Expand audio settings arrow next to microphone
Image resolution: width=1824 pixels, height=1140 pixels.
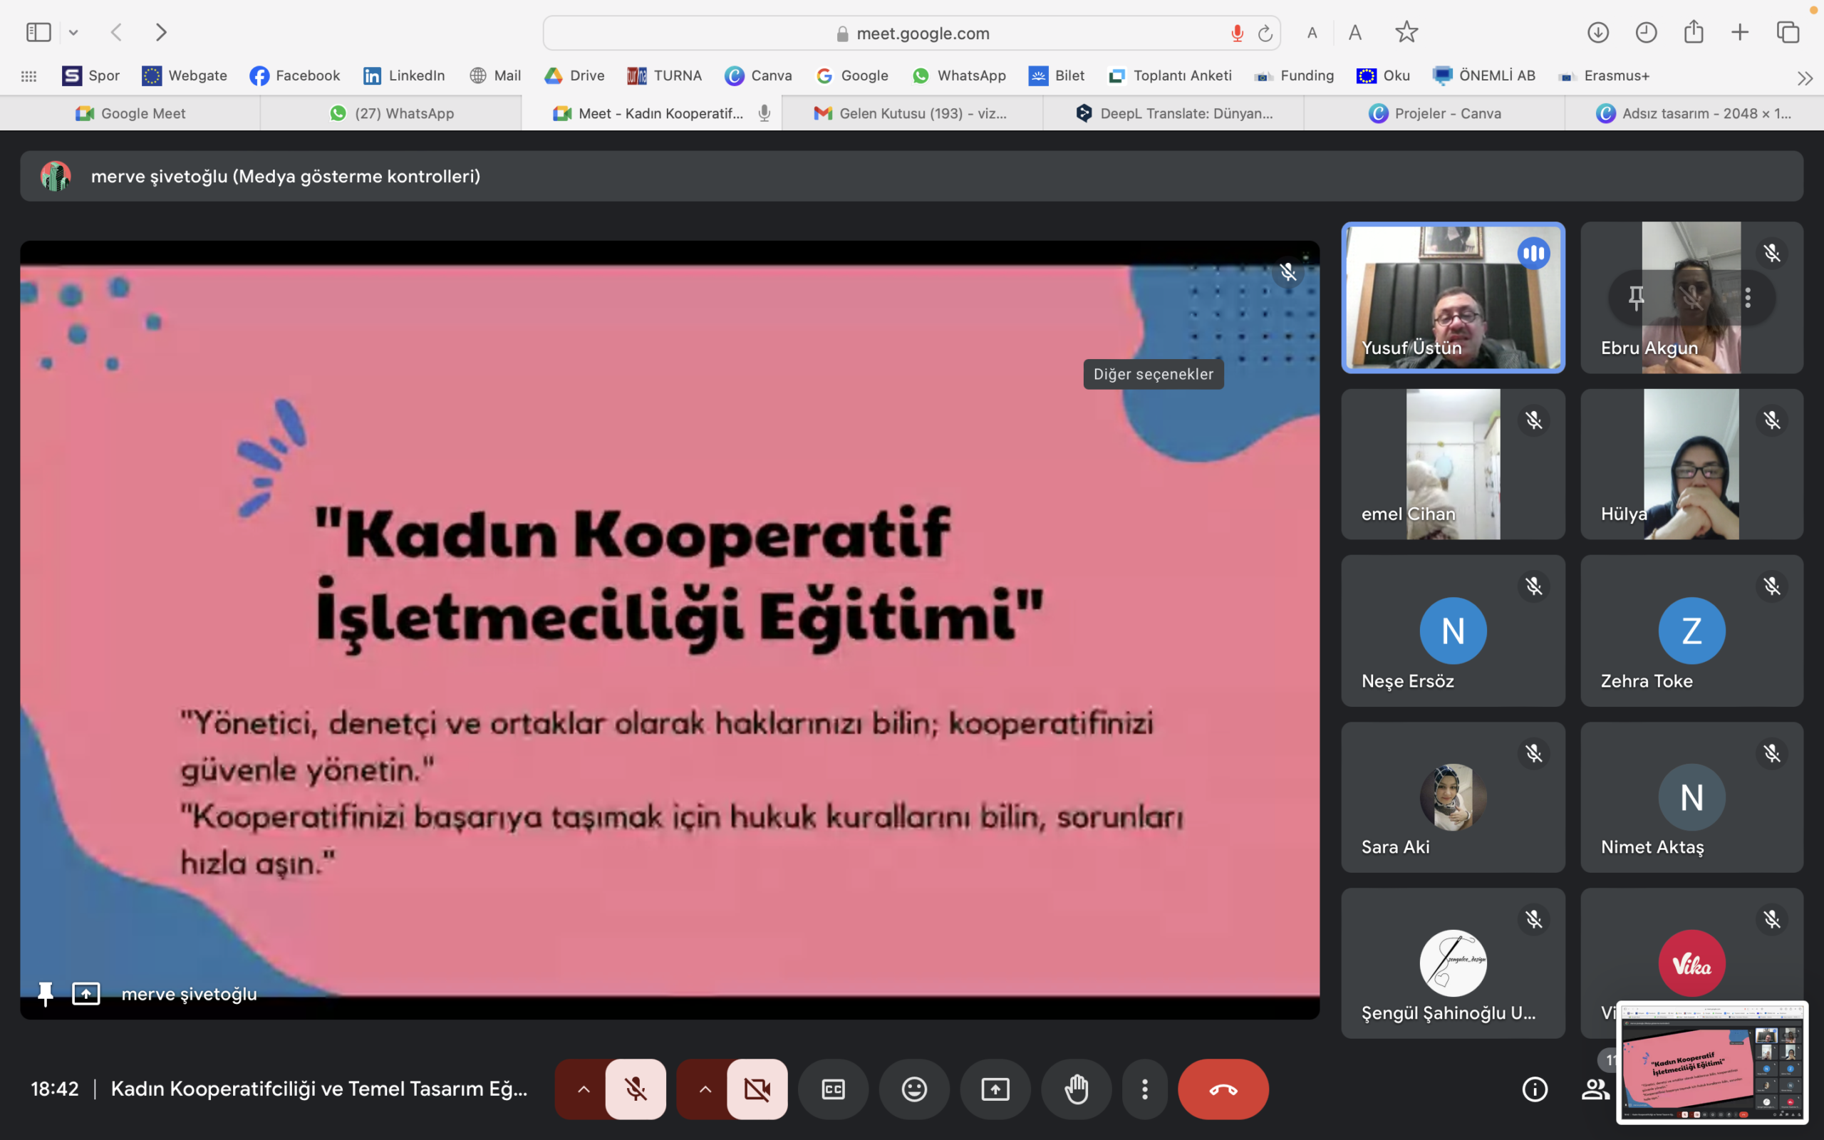pos(584,1089)
